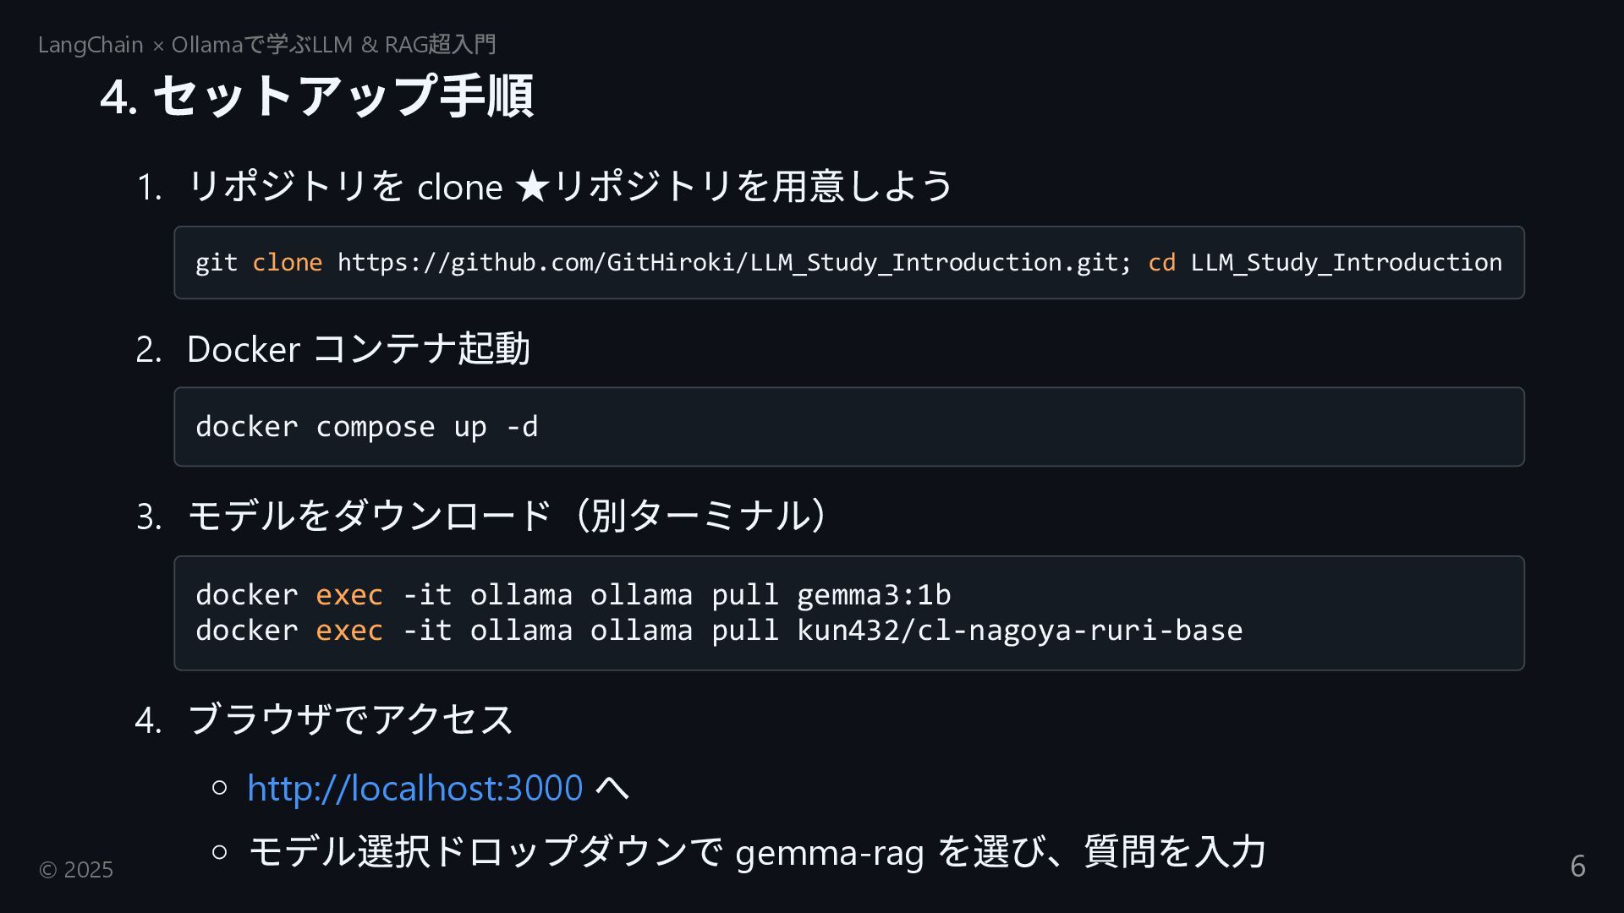Click the GitHub repository URL in the code
1624x913 pixels.
pos(733,263)
